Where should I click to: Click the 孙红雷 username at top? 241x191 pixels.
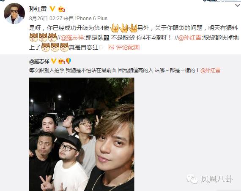(x=38, y=9)
